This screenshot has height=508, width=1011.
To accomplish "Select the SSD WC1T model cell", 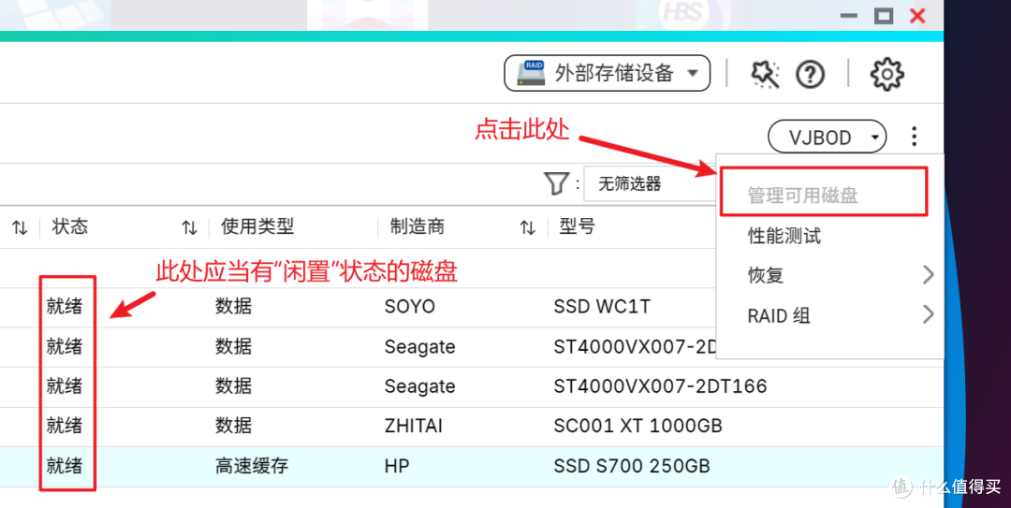I will (602, 307).
